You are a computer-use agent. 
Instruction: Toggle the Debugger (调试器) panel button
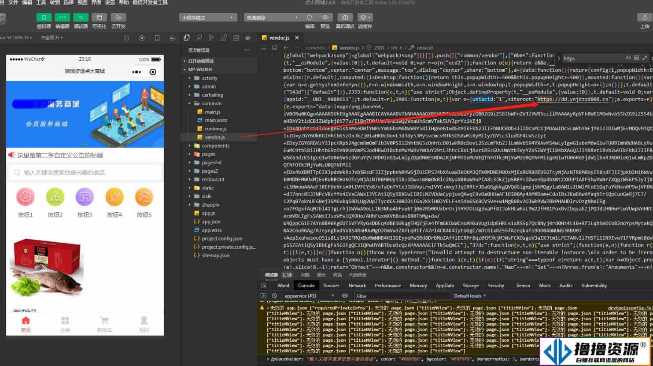click(x=81, y=17)
